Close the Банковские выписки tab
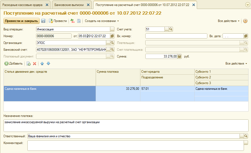This screenshot has width=251, height=153. (88, 5)
